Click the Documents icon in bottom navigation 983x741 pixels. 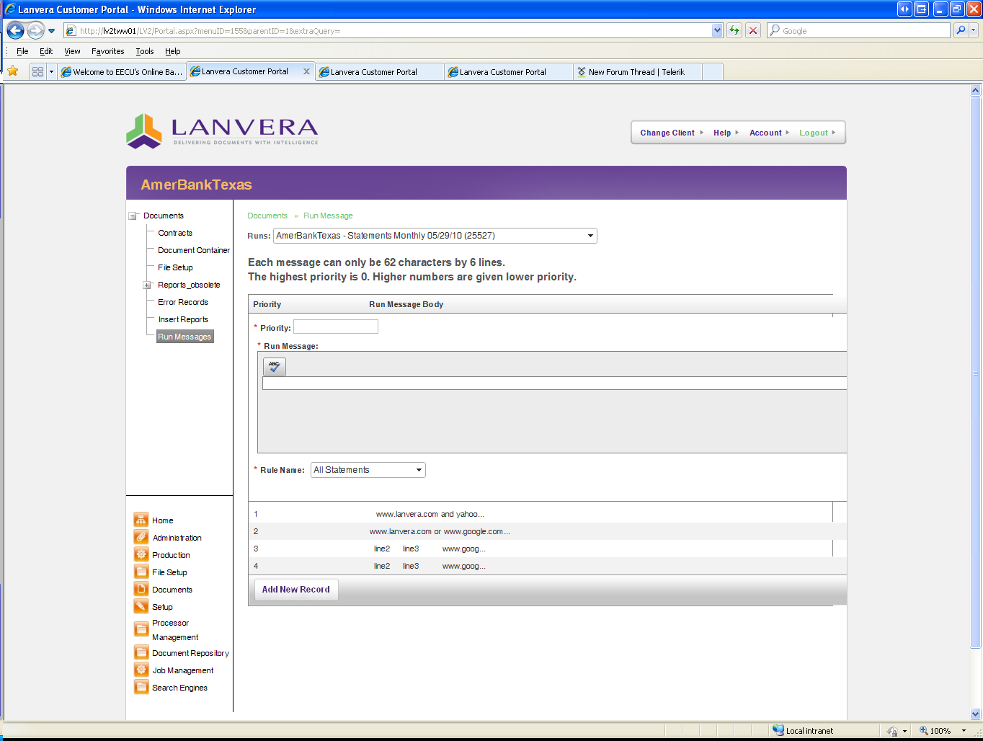pos(141,589)
